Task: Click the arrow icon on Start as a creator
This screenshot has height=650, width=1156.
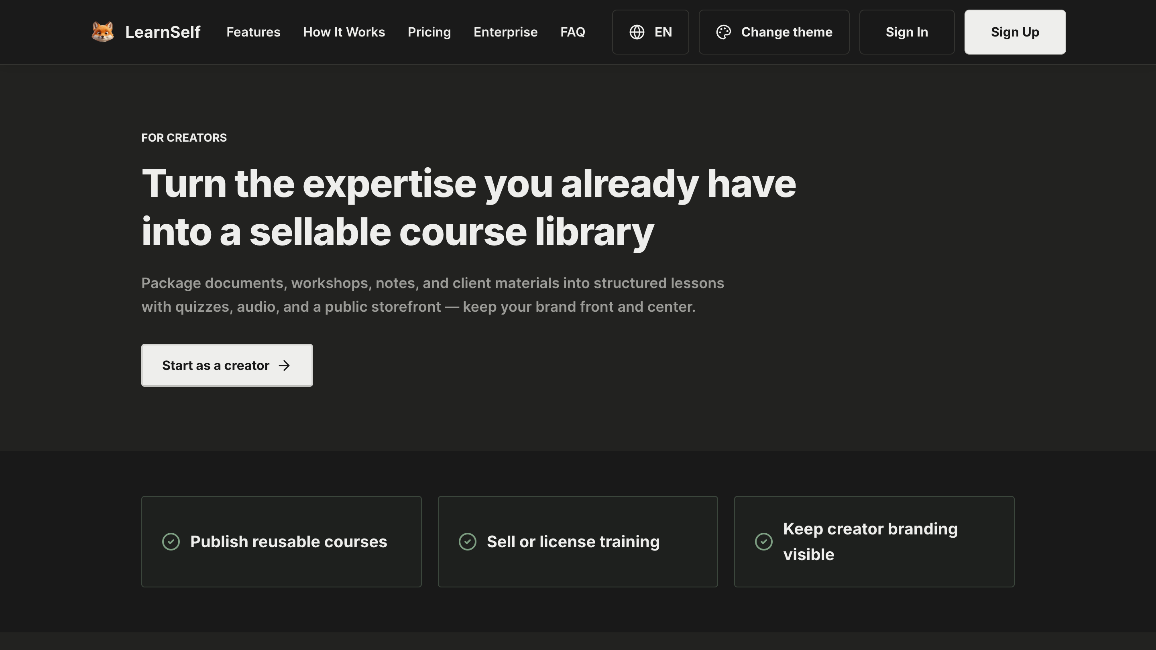Action: [285, 366]
